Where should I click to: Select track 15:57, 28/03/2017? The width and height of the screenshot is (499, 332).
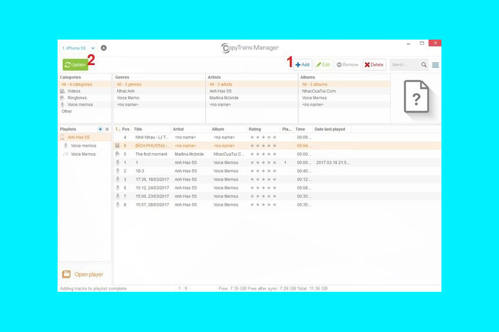277,205
